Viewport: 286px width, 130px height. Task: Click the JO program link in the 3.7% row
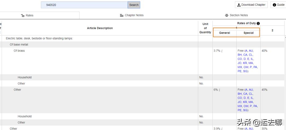point(240,63)
